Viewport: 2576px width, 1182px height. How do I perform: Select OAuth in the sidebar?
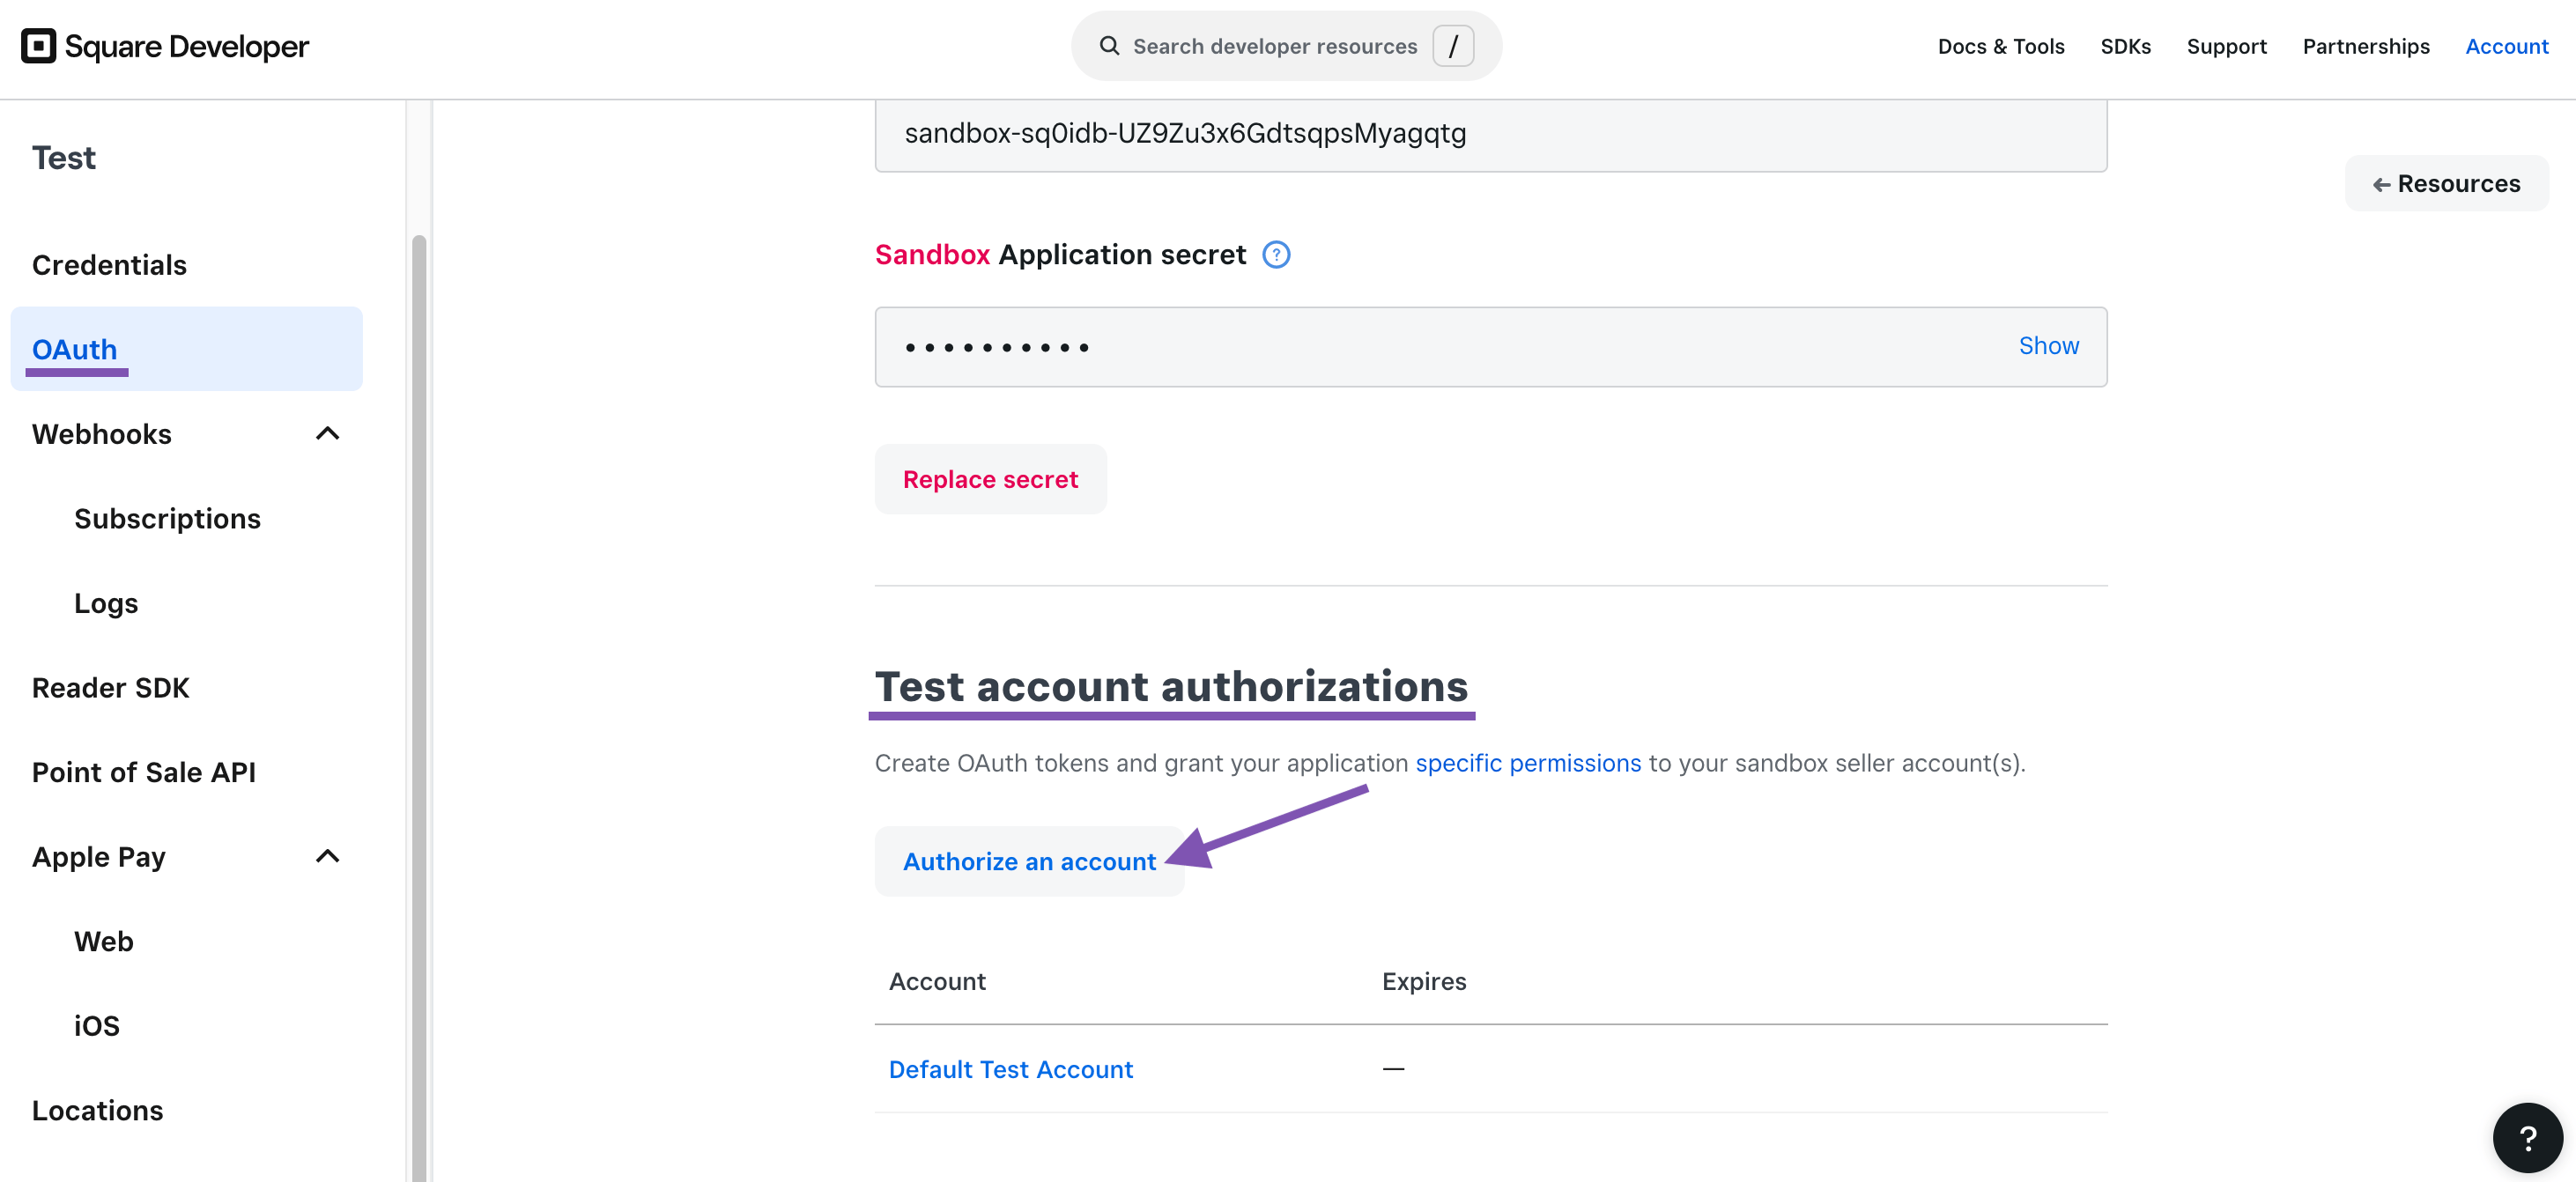tap(74, 349)
